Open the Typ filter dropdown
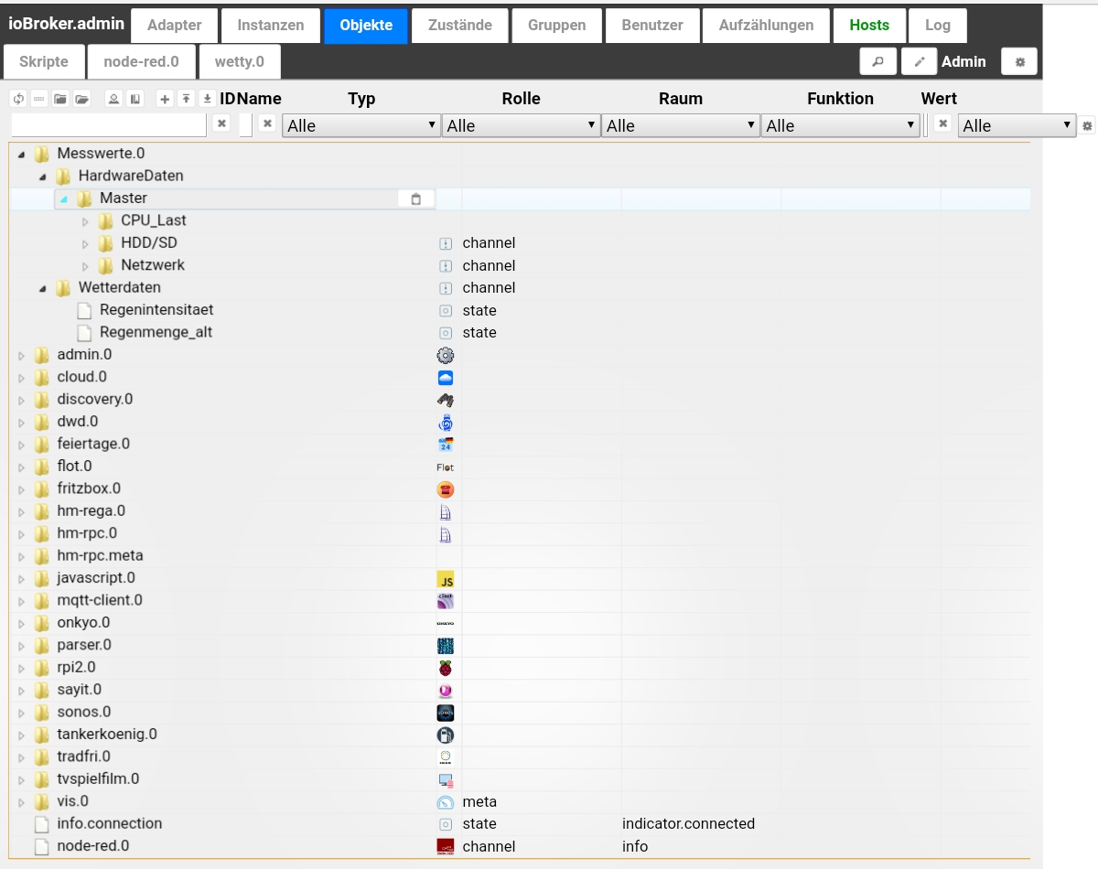 pyautogui.click(x=361, y=126)
